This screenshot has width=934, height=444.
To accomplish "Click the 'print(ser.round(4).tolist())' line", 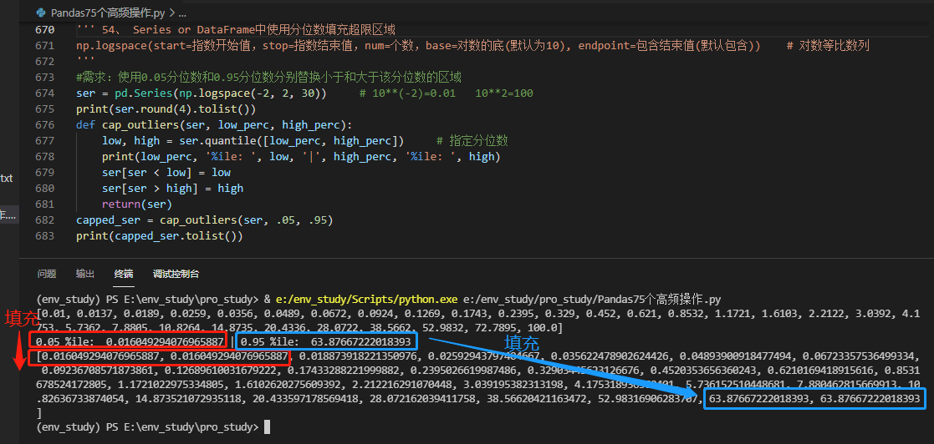I will [x=166, y=108].
